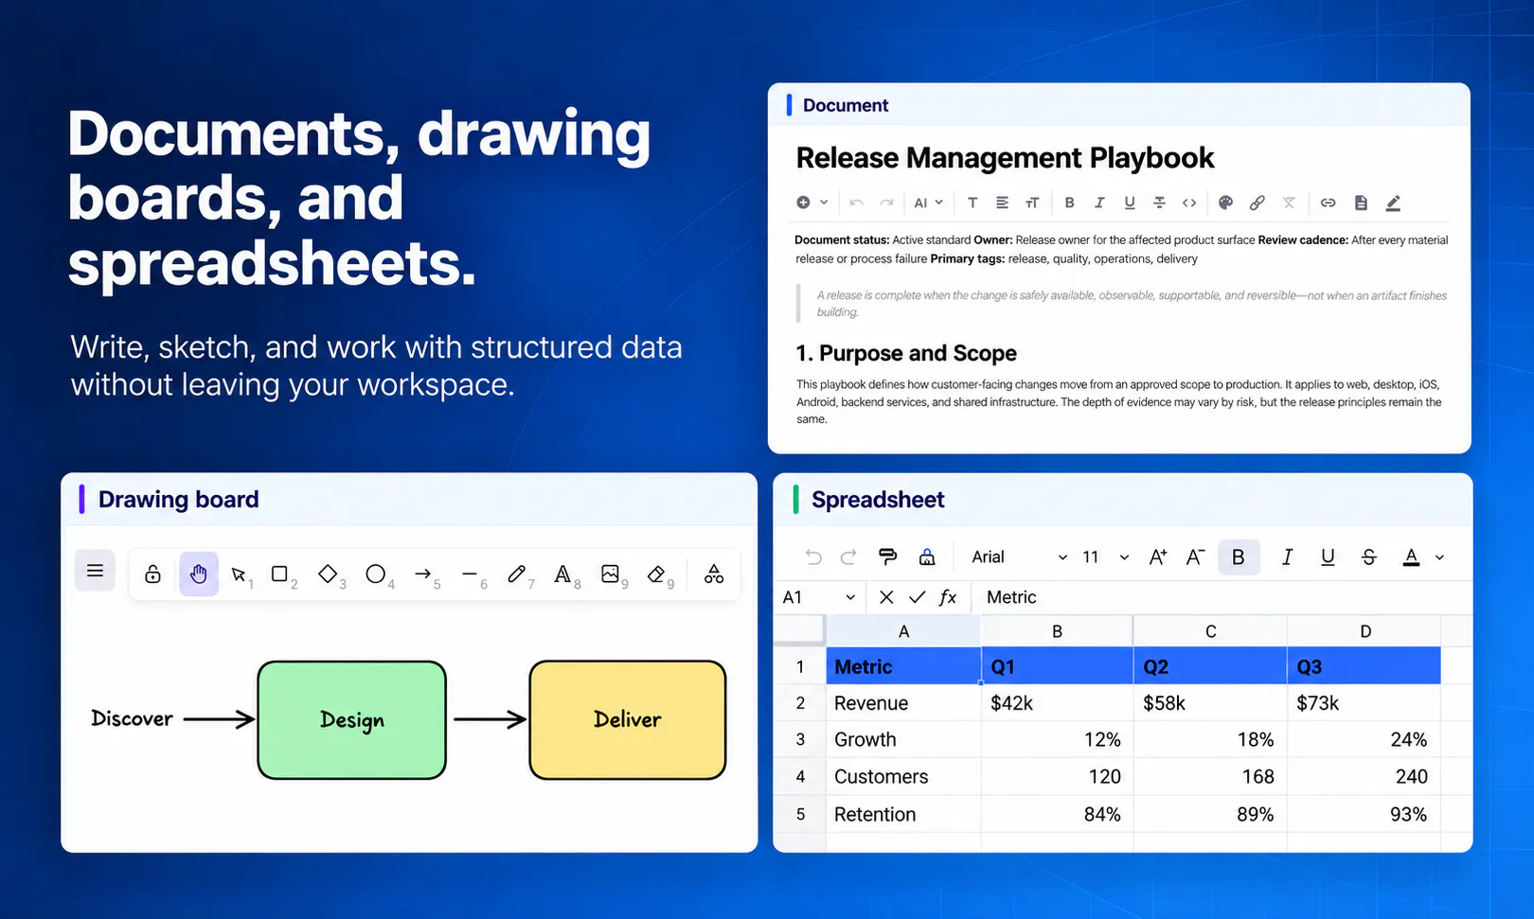The width and height of the screenshot is (1534, 919).
Task: Open the document color palette icon
Action: click(x=1225, y=203)
